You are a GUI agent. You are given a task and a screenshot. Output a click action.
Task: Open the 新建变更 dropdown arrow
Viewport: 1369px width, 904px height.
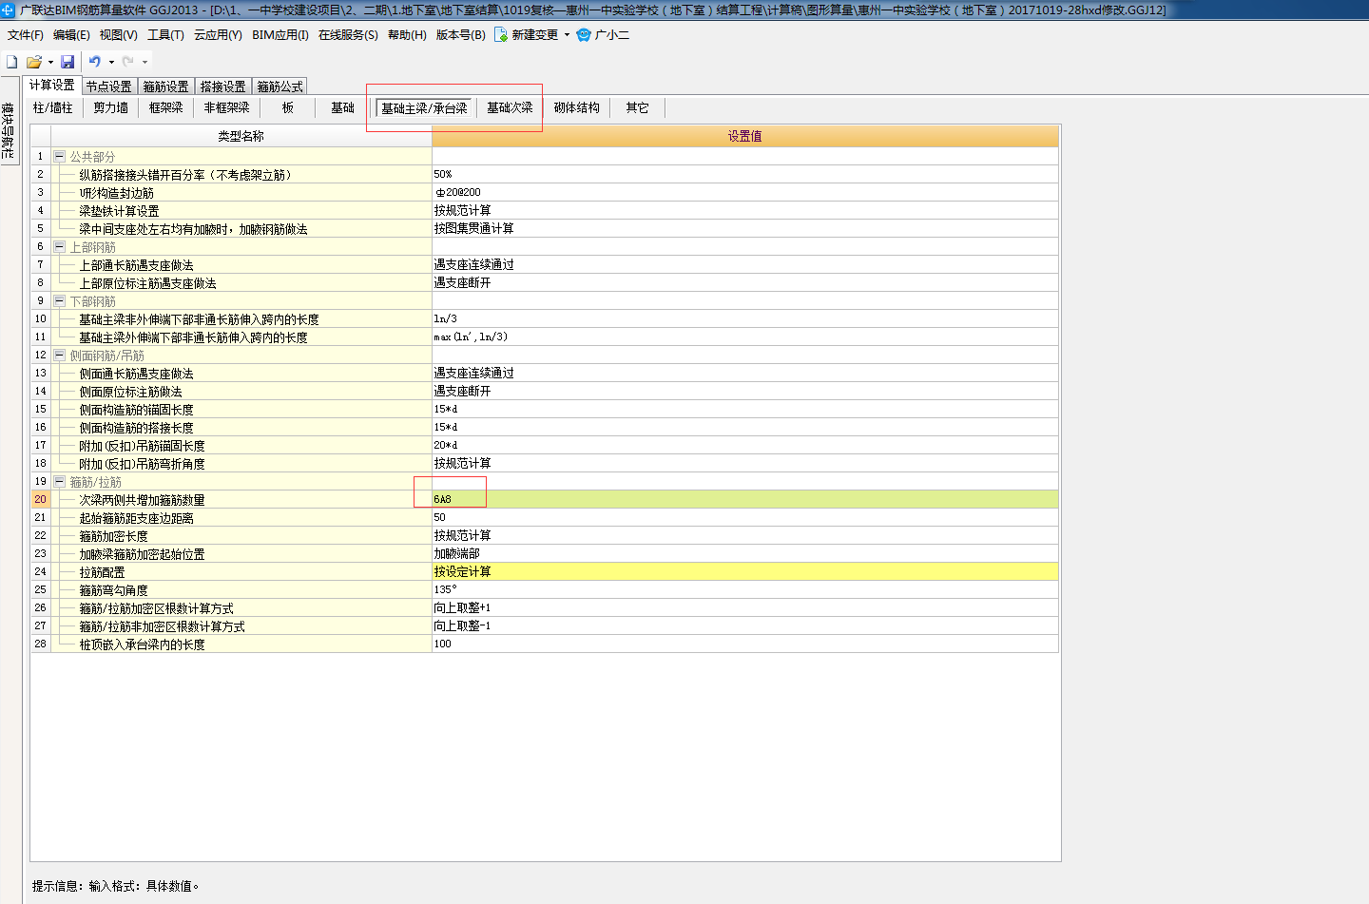point(567,34)
